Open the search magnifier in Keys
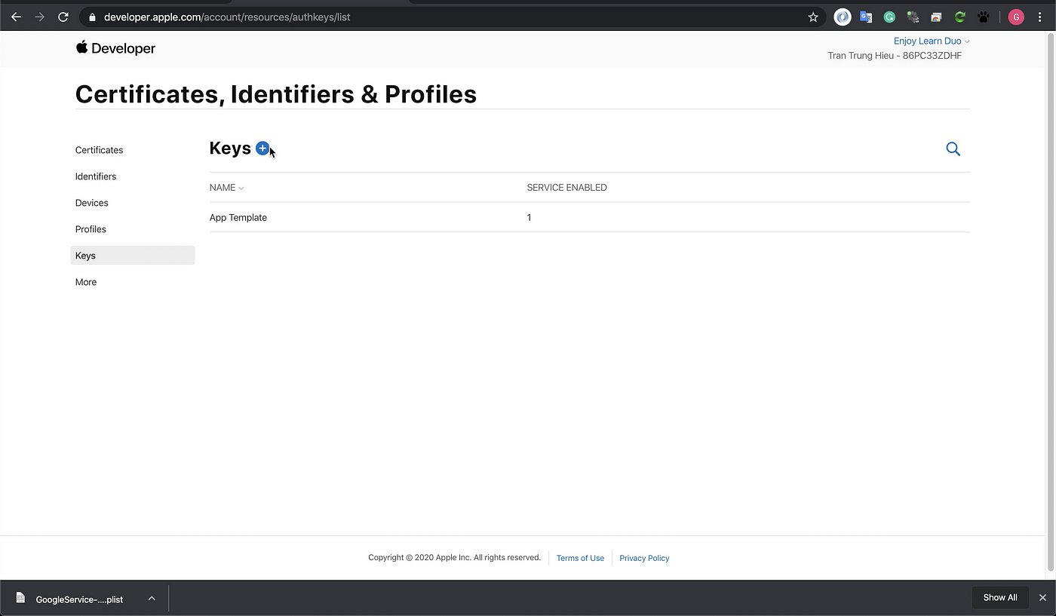 click(x=953, y=149)
